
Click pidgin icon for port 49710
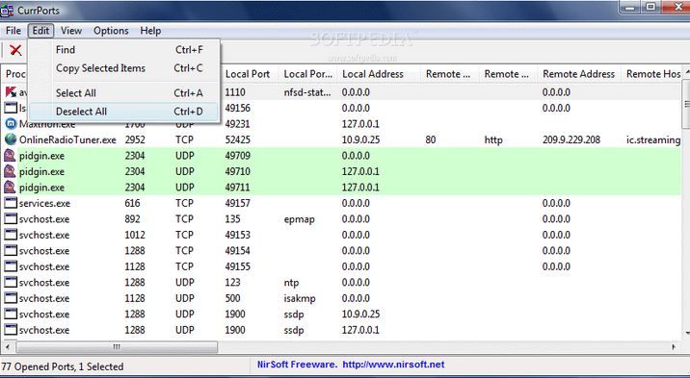[x=10, y=171]
